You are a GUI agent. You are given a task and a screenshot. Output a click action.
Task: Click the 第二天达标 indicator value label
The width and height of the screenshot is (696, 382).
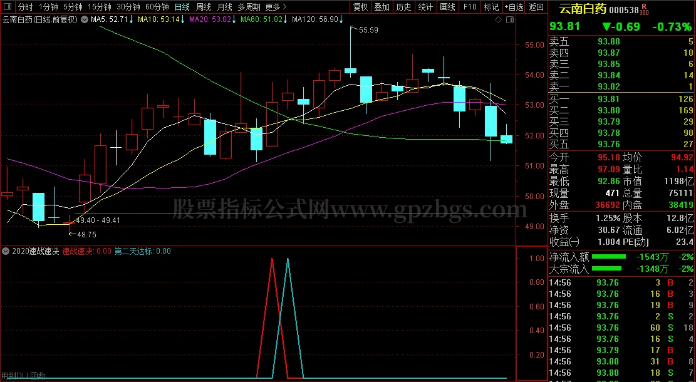[143, 251]
